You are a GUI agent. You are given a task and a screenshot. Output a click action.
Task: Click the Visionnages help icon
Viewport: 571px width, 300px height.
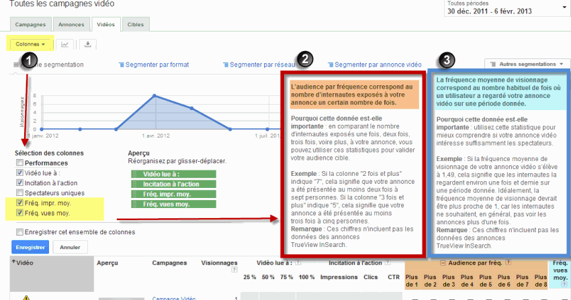[234, 269]
